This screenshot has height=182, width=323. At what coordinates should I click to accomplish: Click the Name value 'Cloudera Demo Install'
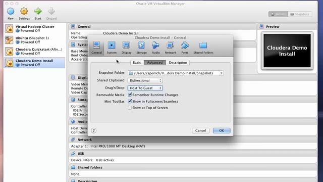pos(121,33)
